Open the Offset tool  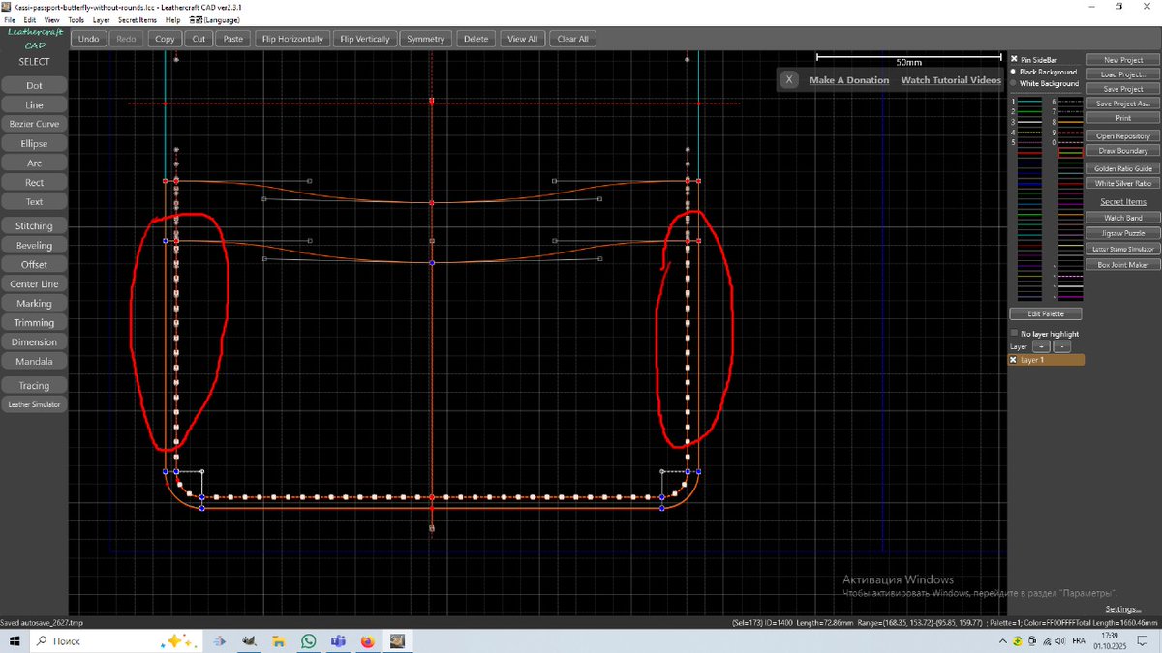point(34,264)
